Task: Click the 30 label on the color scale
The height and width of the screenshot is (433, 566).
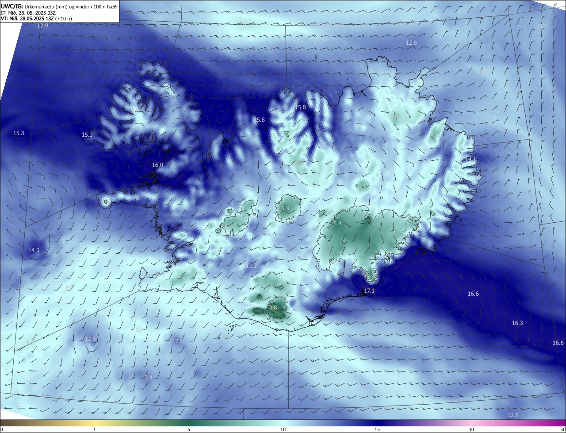Action: pyautogui.click(x=471, y=429)
